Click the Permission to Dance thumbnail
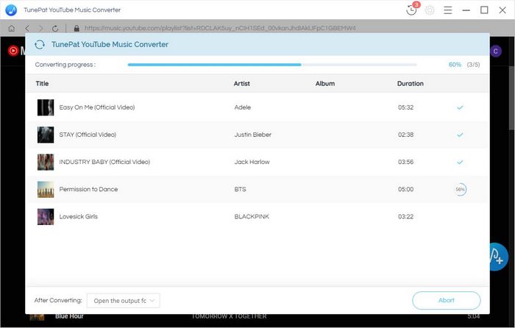515x328 pixels. point(46,189)
